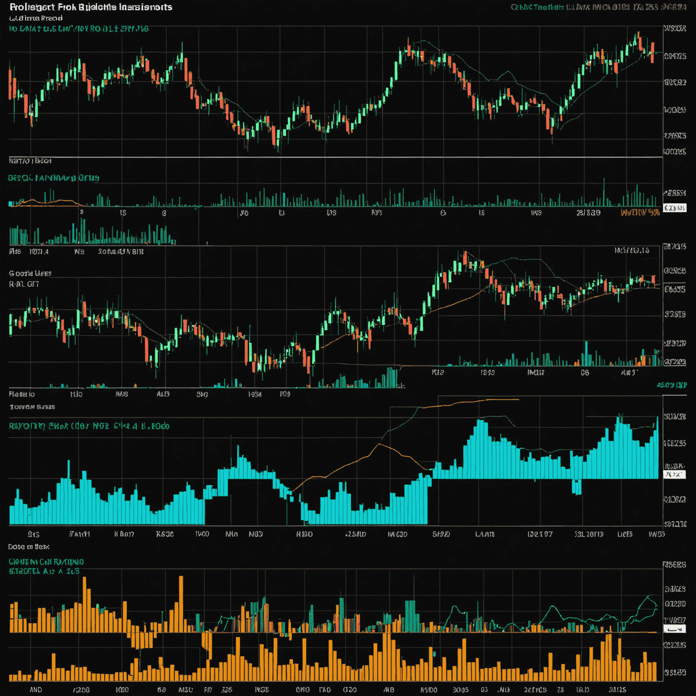Click the green RBYOITI heading above the cyan chart
Screen dimensions: 696x696
click(89, 426)
